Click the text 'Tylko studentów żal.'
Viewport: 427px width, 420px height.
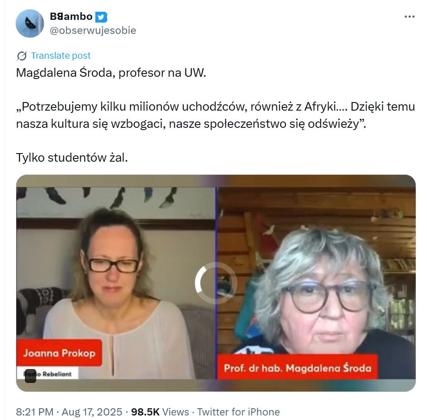pyautogui.click(x=72, y=158)
